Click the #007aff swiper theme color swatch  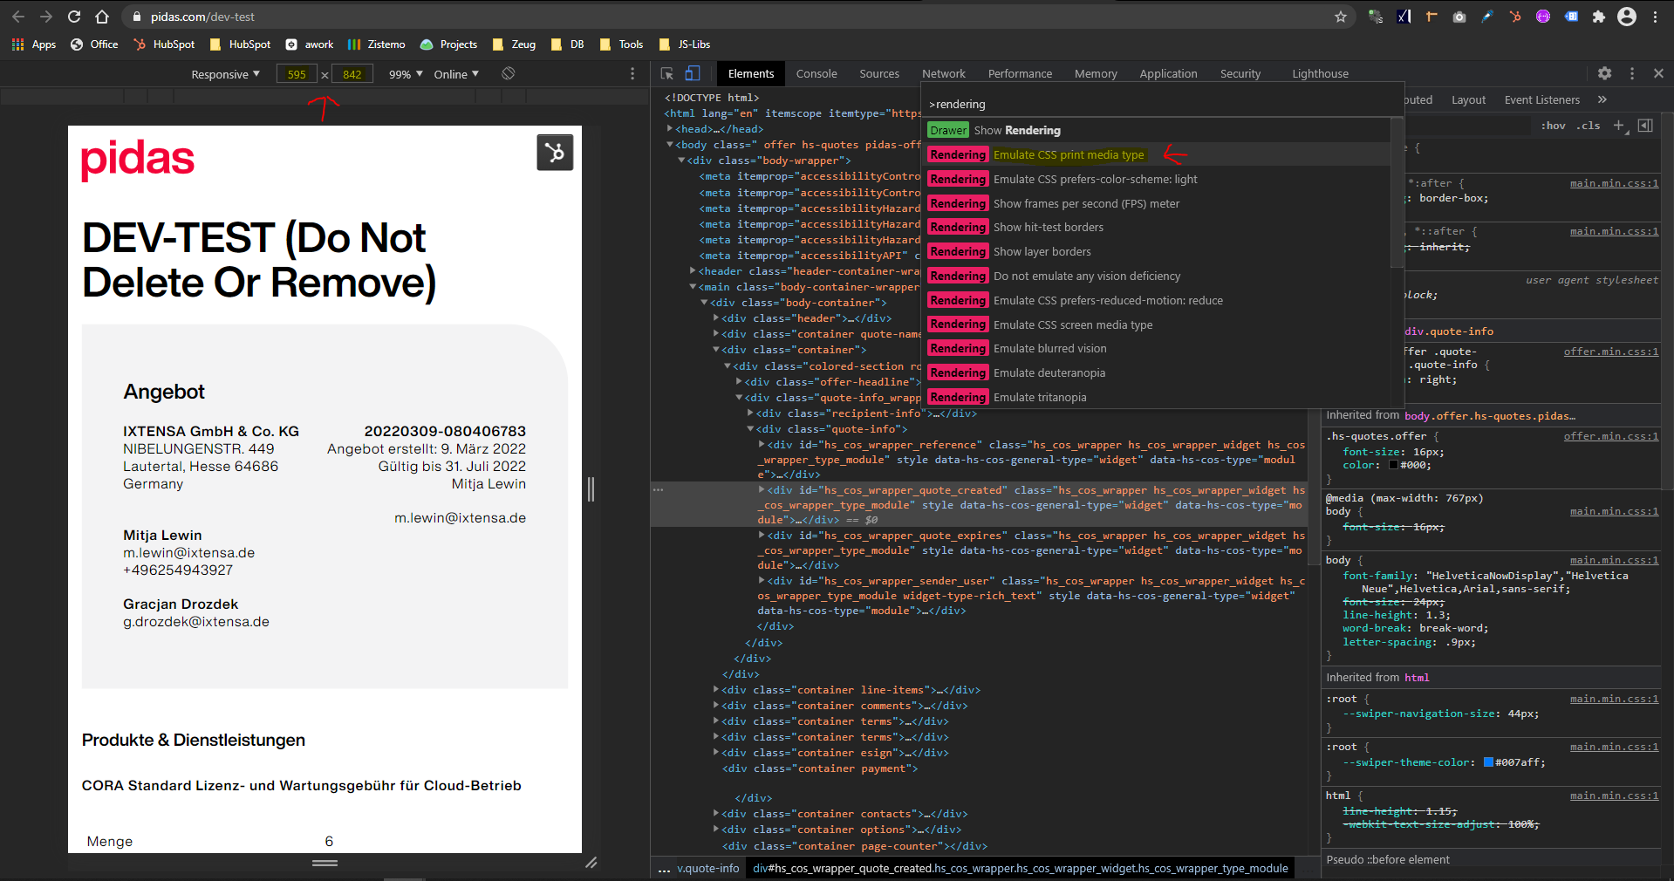click(1488, 762)
